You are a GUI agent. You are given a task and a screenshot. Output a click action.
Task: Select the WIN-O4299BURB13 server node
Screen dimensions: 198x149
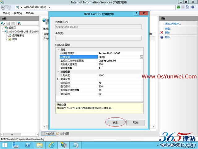click(24, 32)
